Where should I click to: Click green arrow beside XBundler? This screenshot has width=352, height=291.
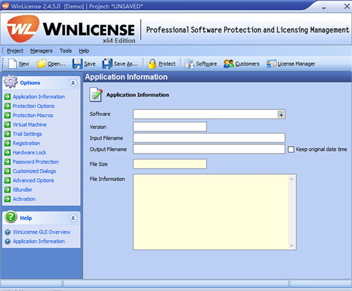(x=8, y=190)
